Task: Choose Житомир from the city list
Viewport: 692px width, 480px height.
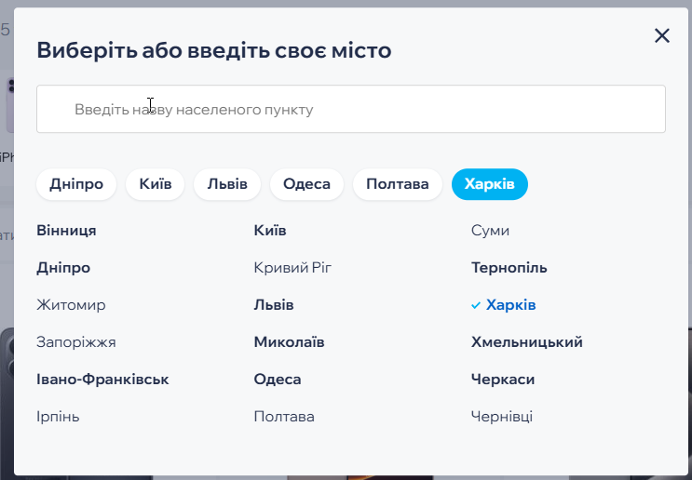Action: [72, 305]
